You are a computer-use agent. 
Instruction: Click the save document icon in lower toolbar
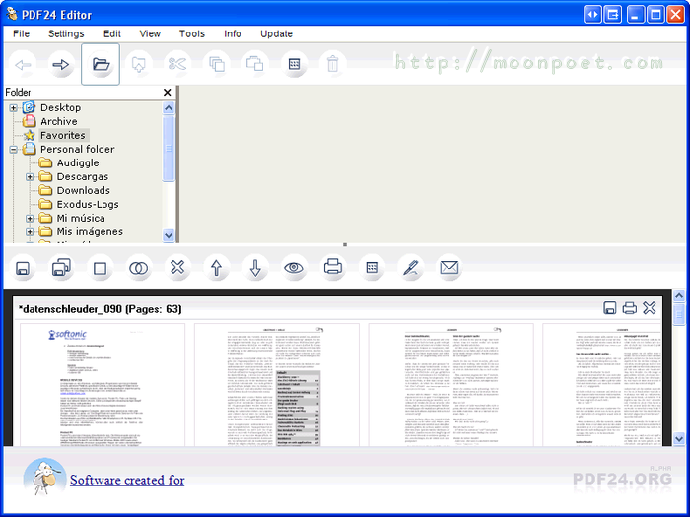coord(23,268)
